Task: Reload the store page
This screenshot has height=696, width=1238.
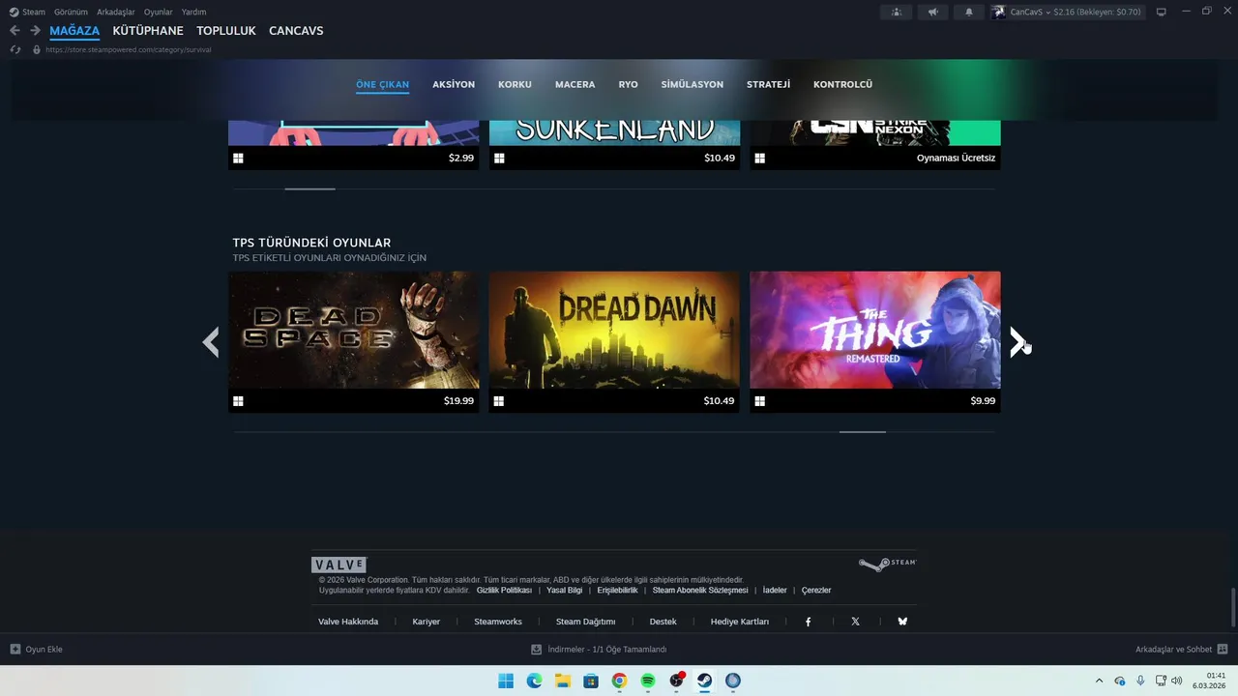Action: (x=15, y=49)
